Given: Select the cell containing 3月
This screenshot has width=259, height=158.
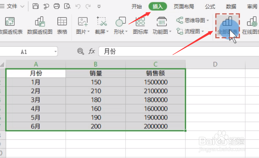Looking at the screenshot, I should click(x=36, y=100).
